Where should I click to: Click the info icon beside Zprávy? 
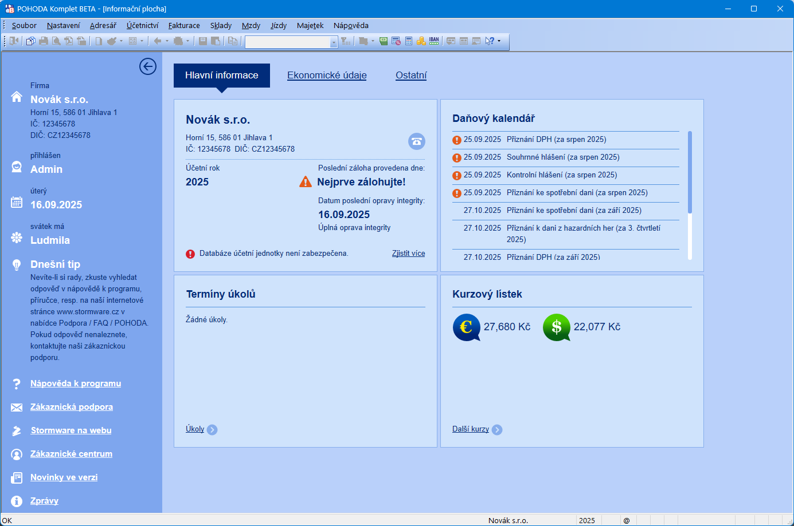pyautogui.click(x=17, y=501)
